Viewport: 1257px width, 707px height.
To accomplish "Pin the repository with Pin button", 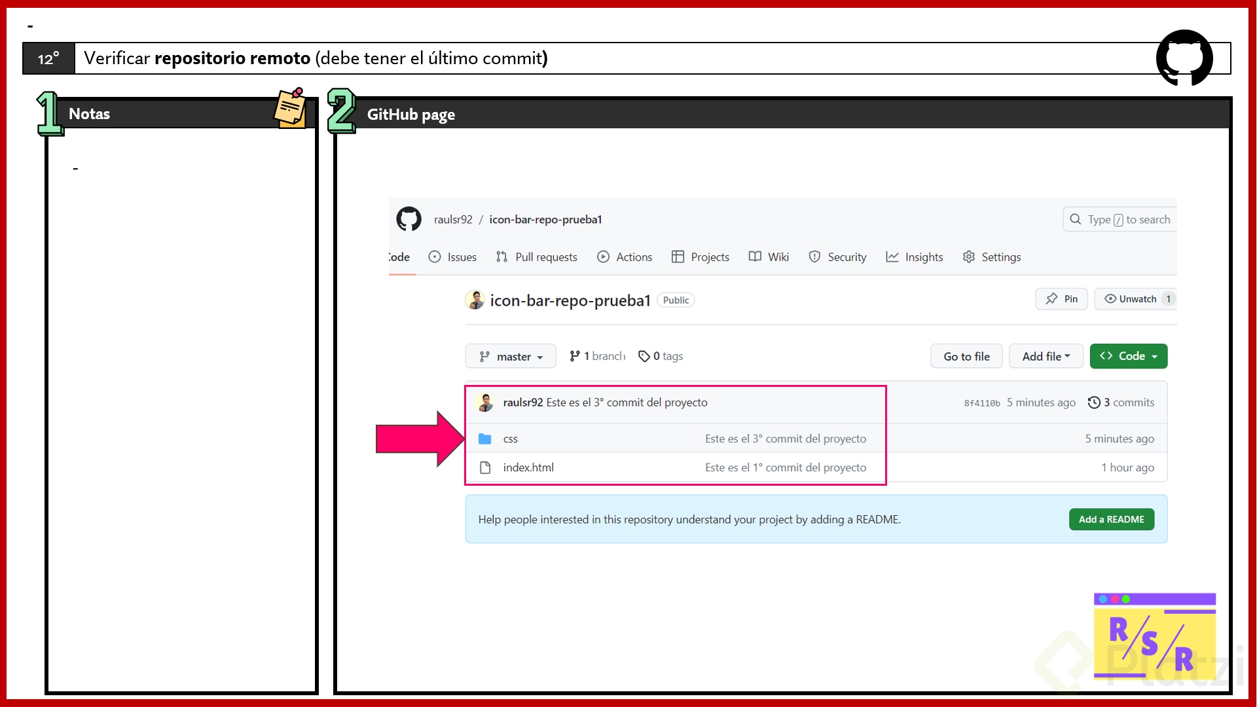I will click(x=1061, y=299).
